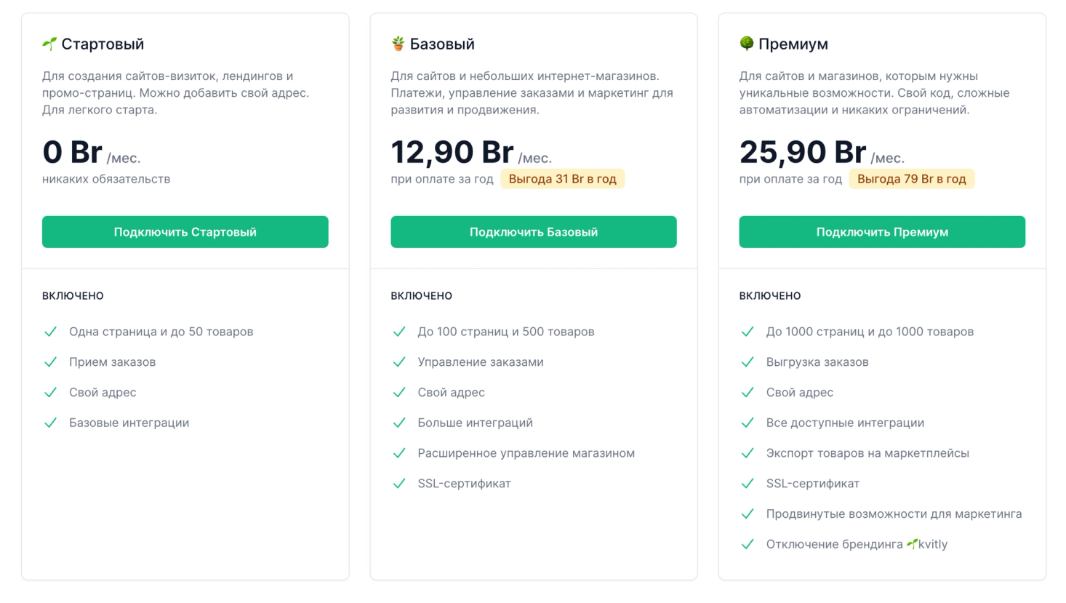
Task: Click the 12,90 Br price text
Action: [452, 153]
